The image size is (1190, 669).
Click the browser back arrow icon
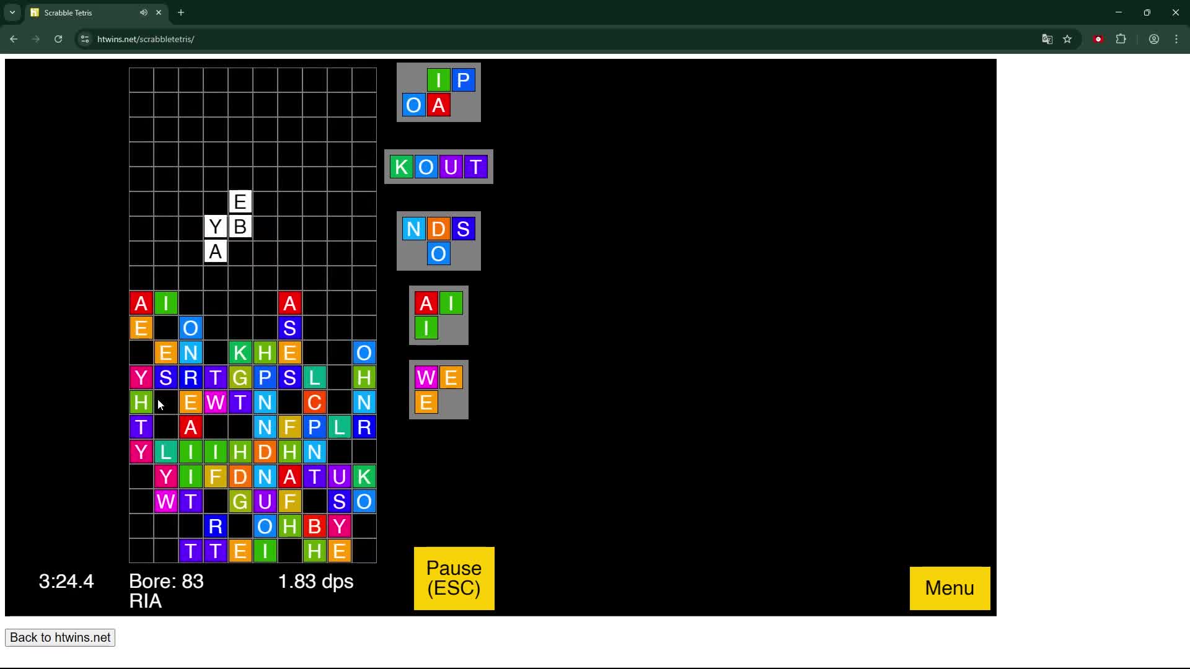[x=14, y=38]
